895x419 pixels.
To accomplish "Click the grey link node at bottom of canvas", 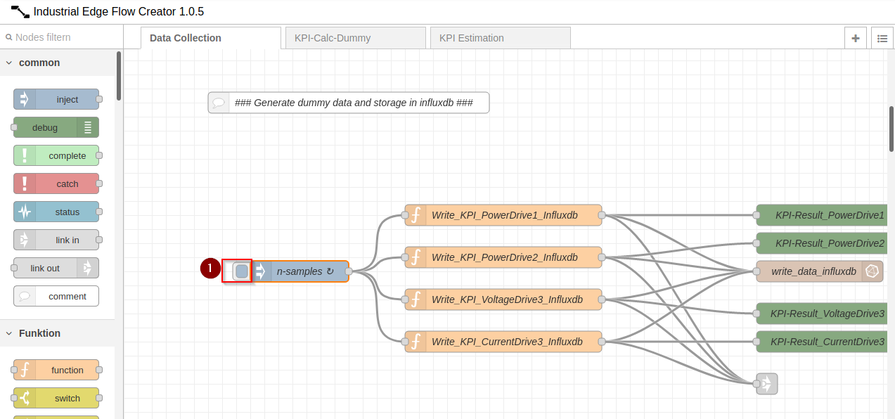I will pos(766,384).
